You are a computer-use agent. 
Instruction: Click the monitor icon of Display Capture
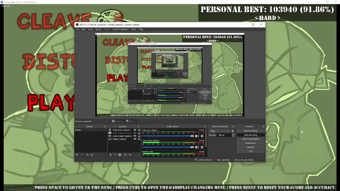point(110,139)
